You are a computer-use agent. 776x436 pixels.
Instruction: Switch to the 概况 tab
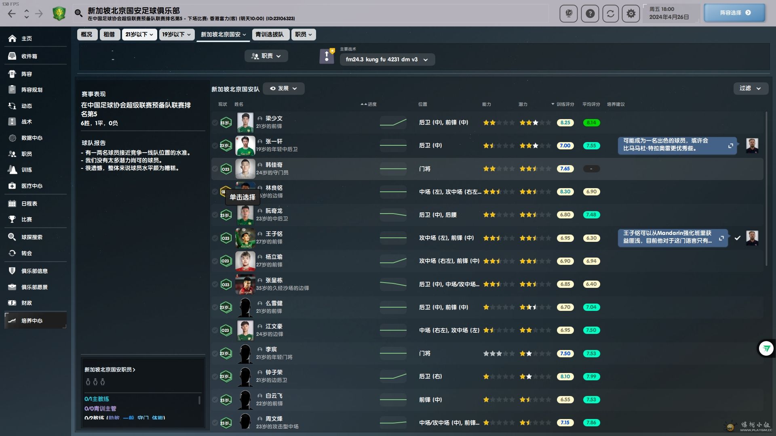[86, 34]
